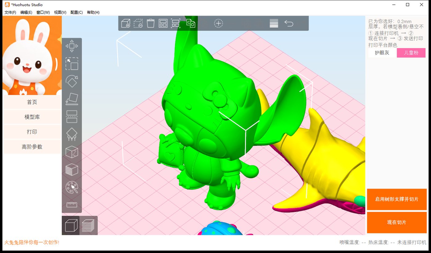Click the 已为你选好: 0.2mm text

(x=390, y=22)
